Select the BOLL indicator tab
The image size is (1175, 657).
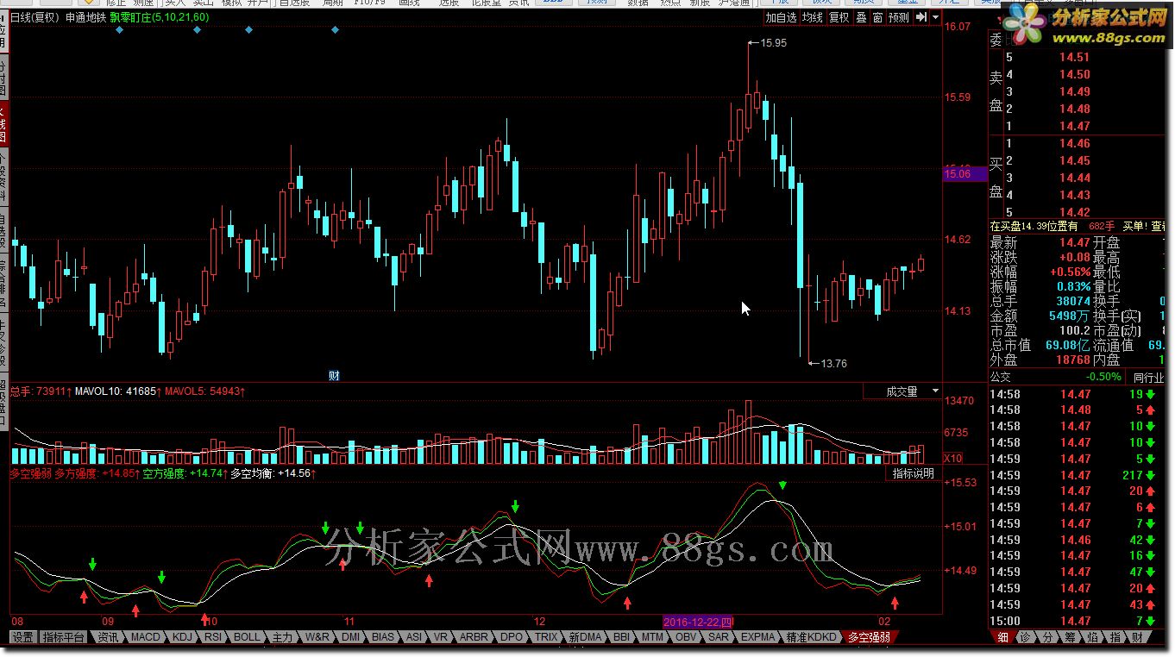[x=247, y=637]
